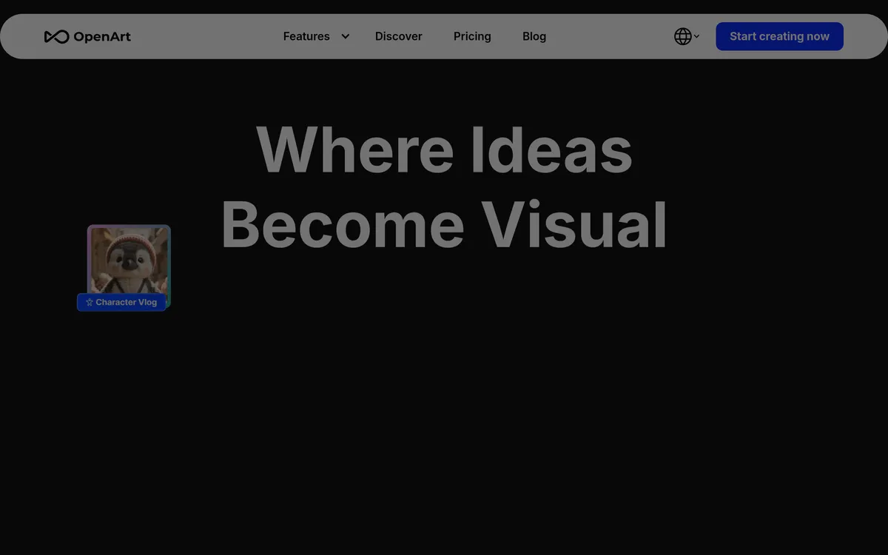Click the star icon in Character Vlog badge
Image resolution: width=888 pixels, height=555 pixels.
90,302
